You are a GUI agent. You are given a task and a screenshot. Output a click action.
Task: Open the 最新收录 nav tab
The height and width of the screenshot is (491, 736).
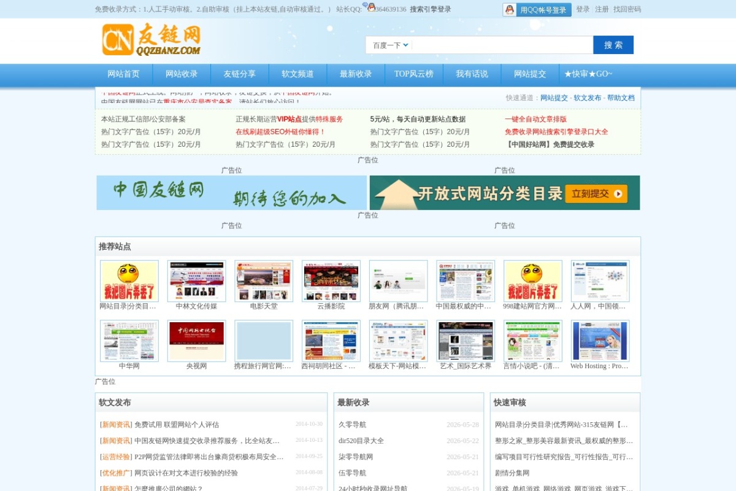click(356, 74)
